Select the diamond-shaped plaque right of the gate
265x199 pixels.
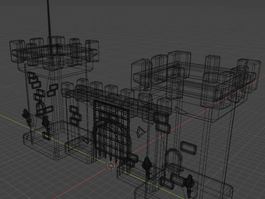tap(140, 132)
